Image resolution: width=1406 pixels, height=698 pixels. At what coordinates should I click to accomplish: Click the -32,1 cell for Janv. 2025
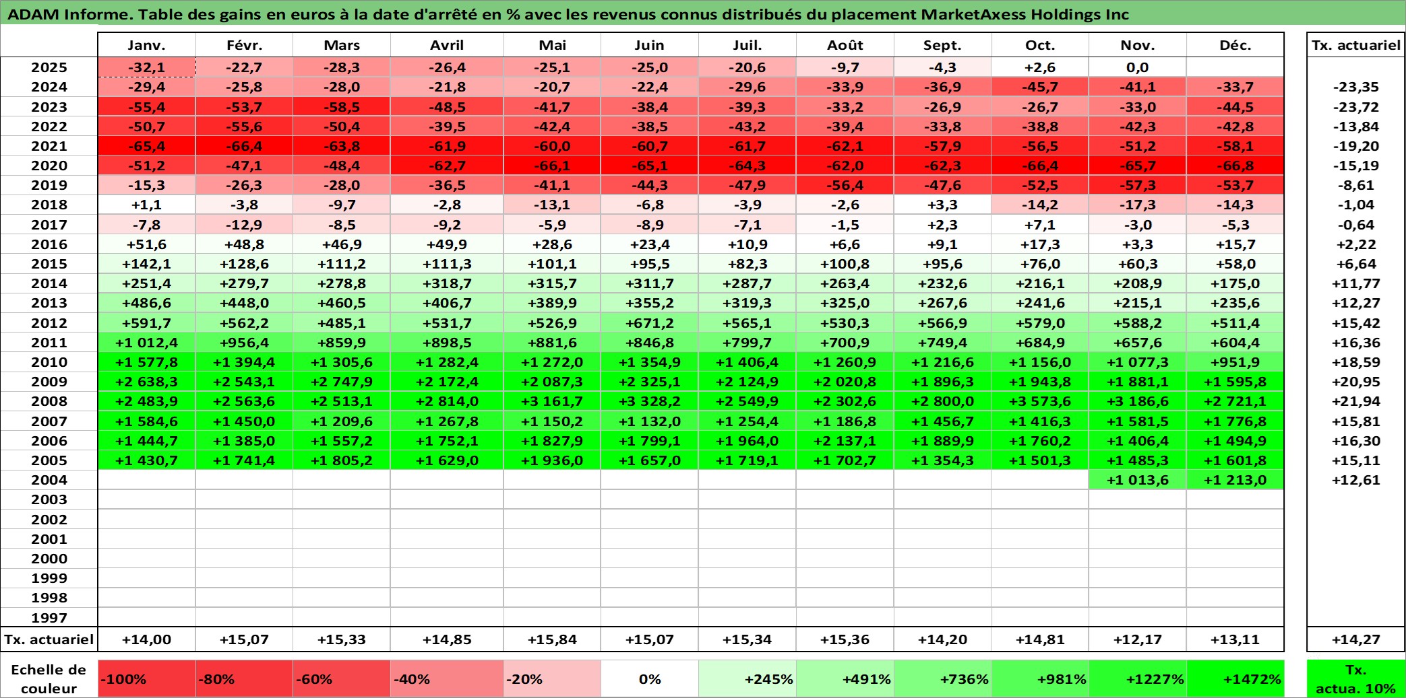pyautogui.click(x=146, y=67)
